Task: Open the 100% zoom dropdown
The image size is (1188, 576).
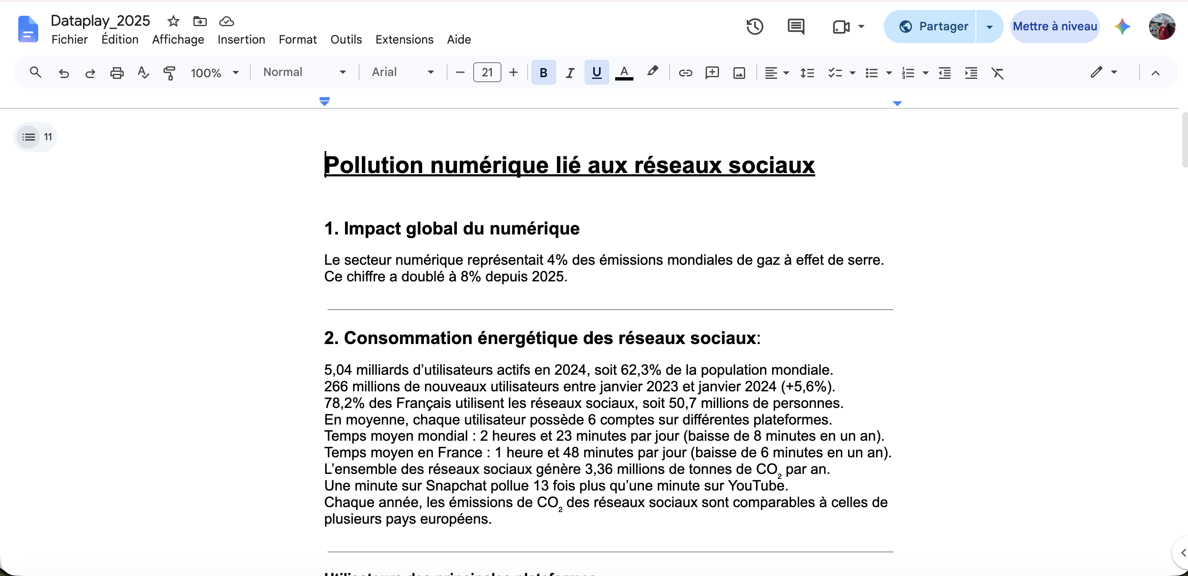Action: tap(215, 72)
